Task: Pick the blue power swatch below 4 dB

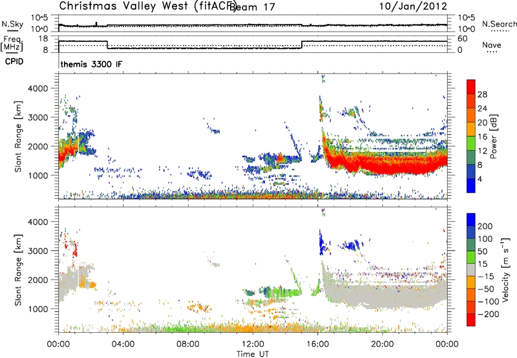Action: pyautogui.click(x=471, y=185)
